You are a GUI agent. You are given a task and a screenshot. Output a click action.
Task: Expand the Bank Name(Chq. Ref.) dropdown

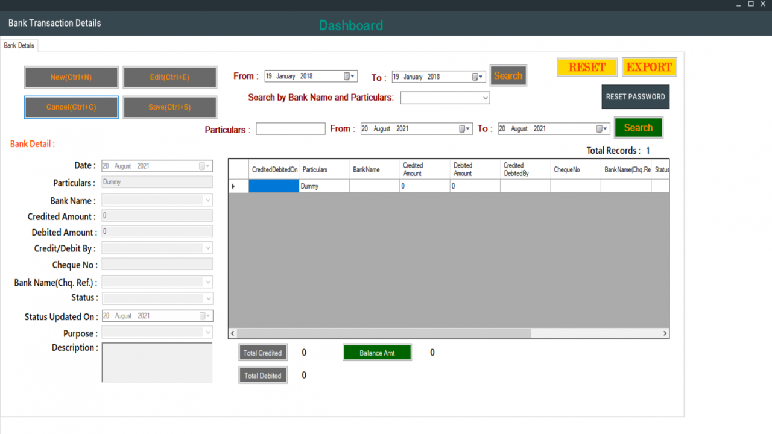click(208, 282)
